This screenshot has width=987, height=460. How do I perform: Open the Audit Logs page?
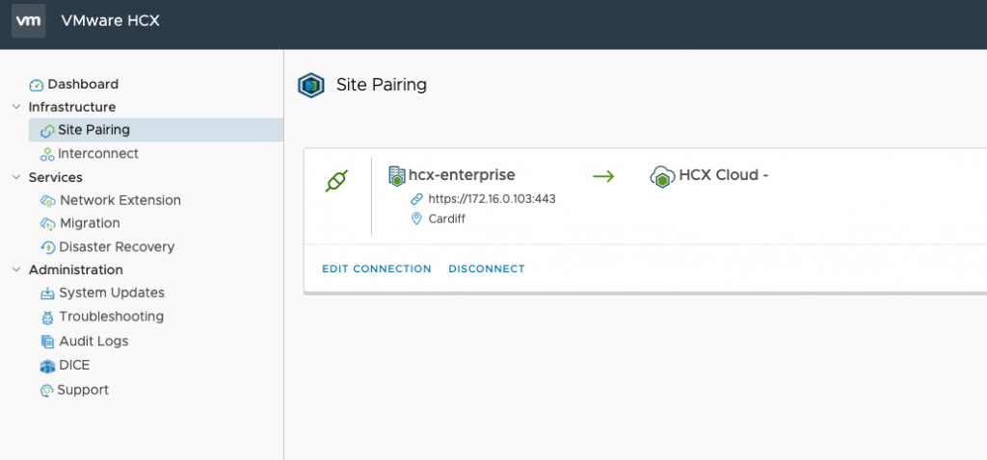click(93, 341)
